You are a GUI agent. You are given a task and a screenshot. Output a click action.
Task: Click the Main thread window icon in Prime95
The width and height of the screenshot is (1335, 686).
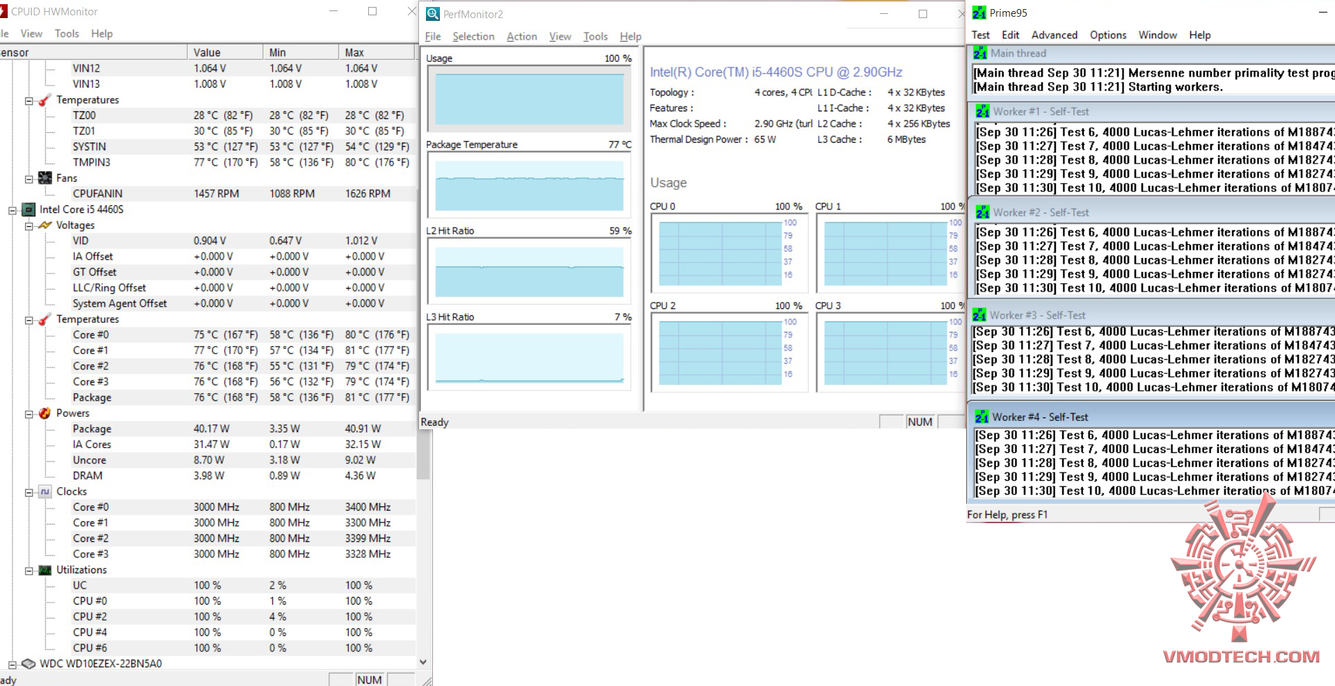[x=980, y=54]
